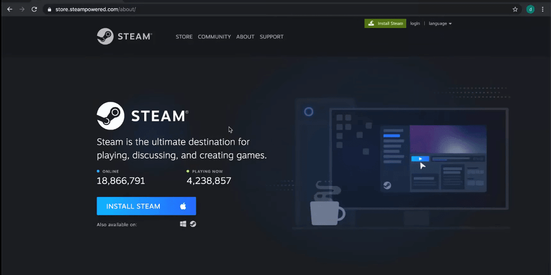The height and width of the screenshot is (275, 551).
Task: Click the PLAYING NOW count 4,238,857
Action: point(209,181)
